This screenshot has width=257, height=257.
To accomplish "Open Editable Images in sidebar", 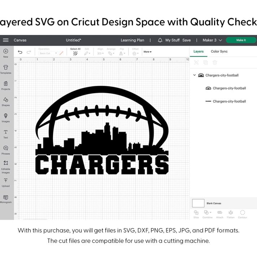I will pyautogui.click(x=5, y=167).
